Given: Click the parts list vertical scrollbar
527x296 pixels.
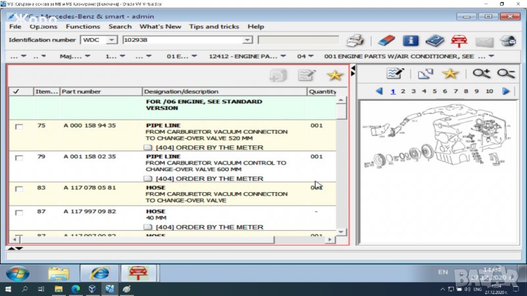Looking at the screenshot, I should click(341, 164).
